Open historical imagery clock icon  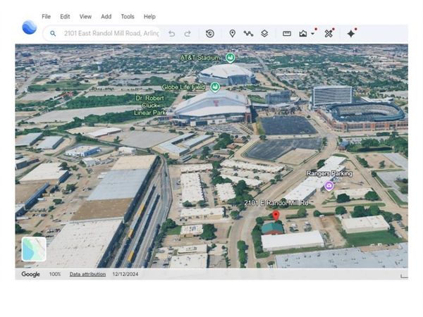210,34
